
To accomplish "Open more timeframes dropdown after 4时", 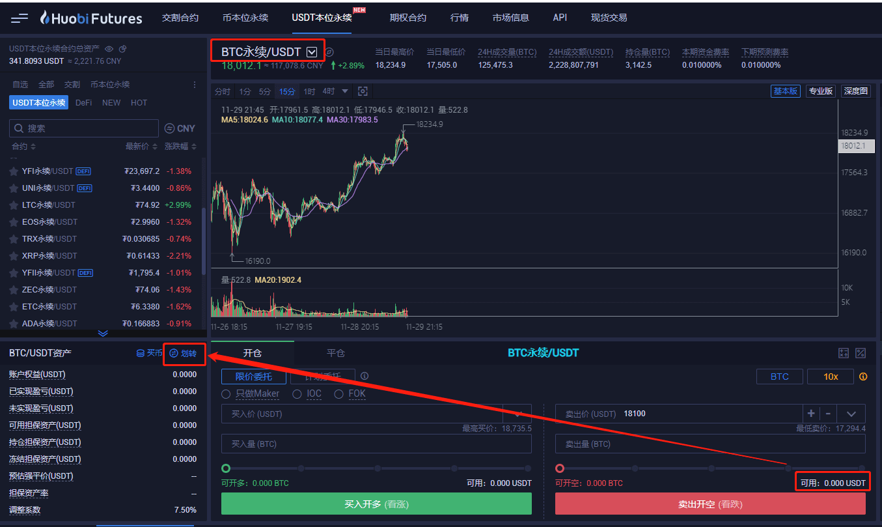I will click(345, 91).
